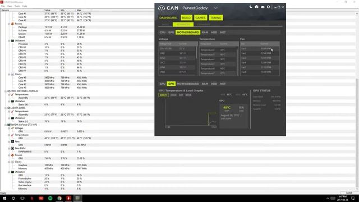The height and width of the screenshot is (202, 359).
Task: Select the Basic dashboard view in CAM
Action: [165, 25]
